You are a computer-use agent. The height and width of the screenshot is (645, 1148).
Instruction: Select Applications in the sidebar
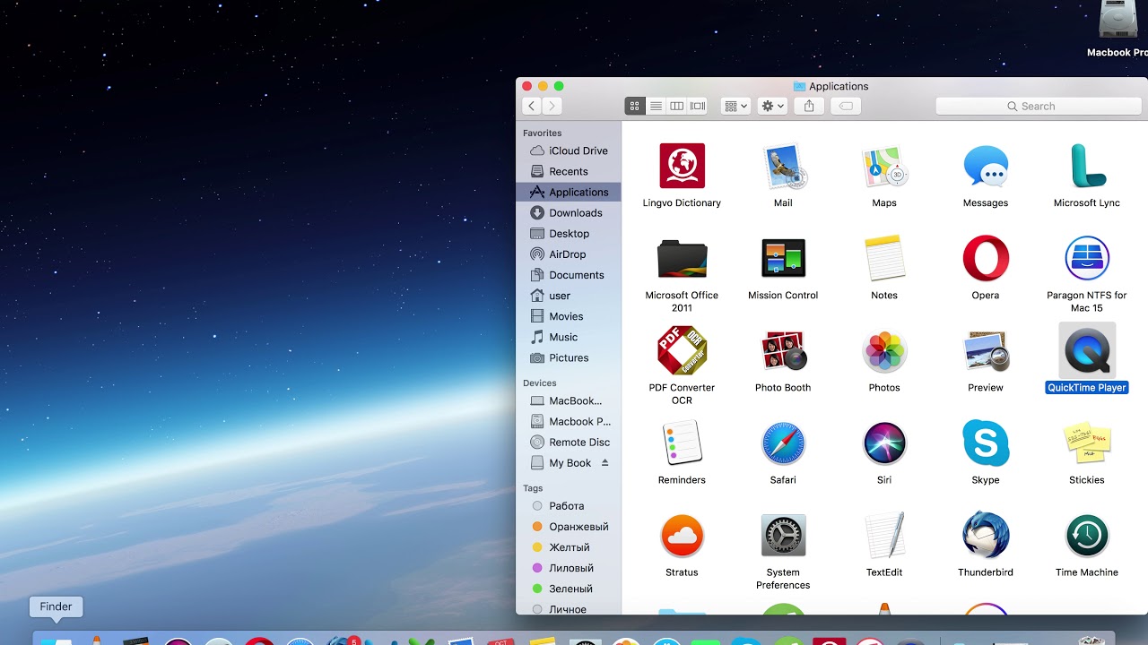[569, 192]
